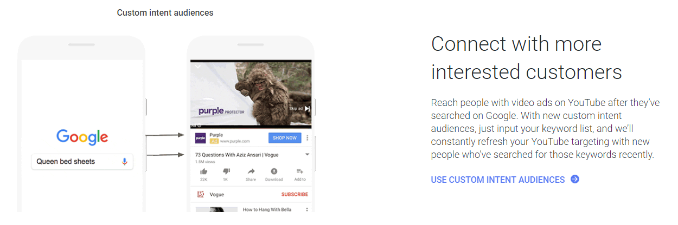Click arrow circle next to Use Custom Intent
678x225 pixels.
575,179
